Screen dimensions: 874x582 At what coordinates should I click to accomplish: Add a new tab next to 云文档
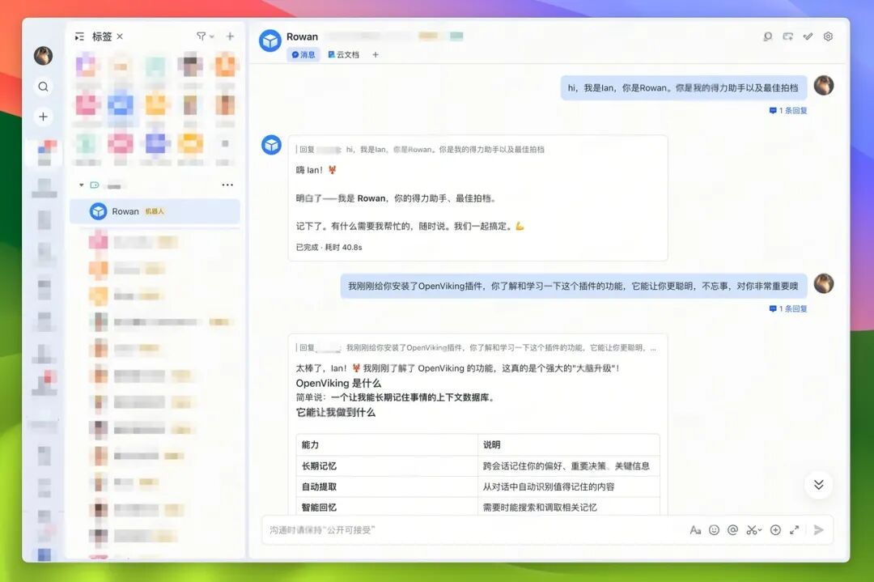(x=375, y=54)
